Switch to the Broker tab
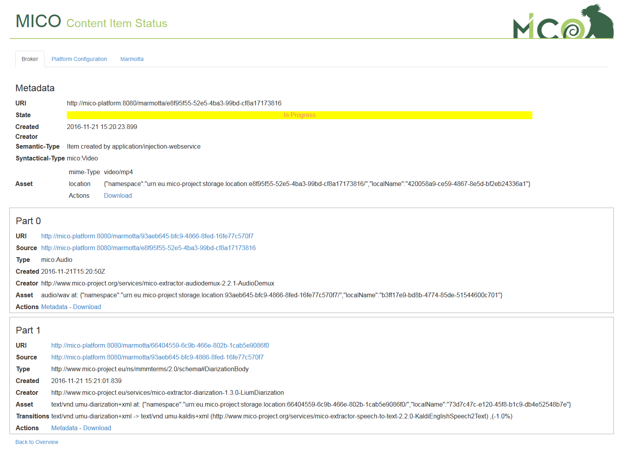The height and width of the screenshot is (453, 626). [30, 59]
